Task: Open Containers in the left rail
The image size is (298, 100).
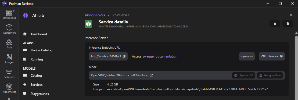Action: tap(9, 29)
